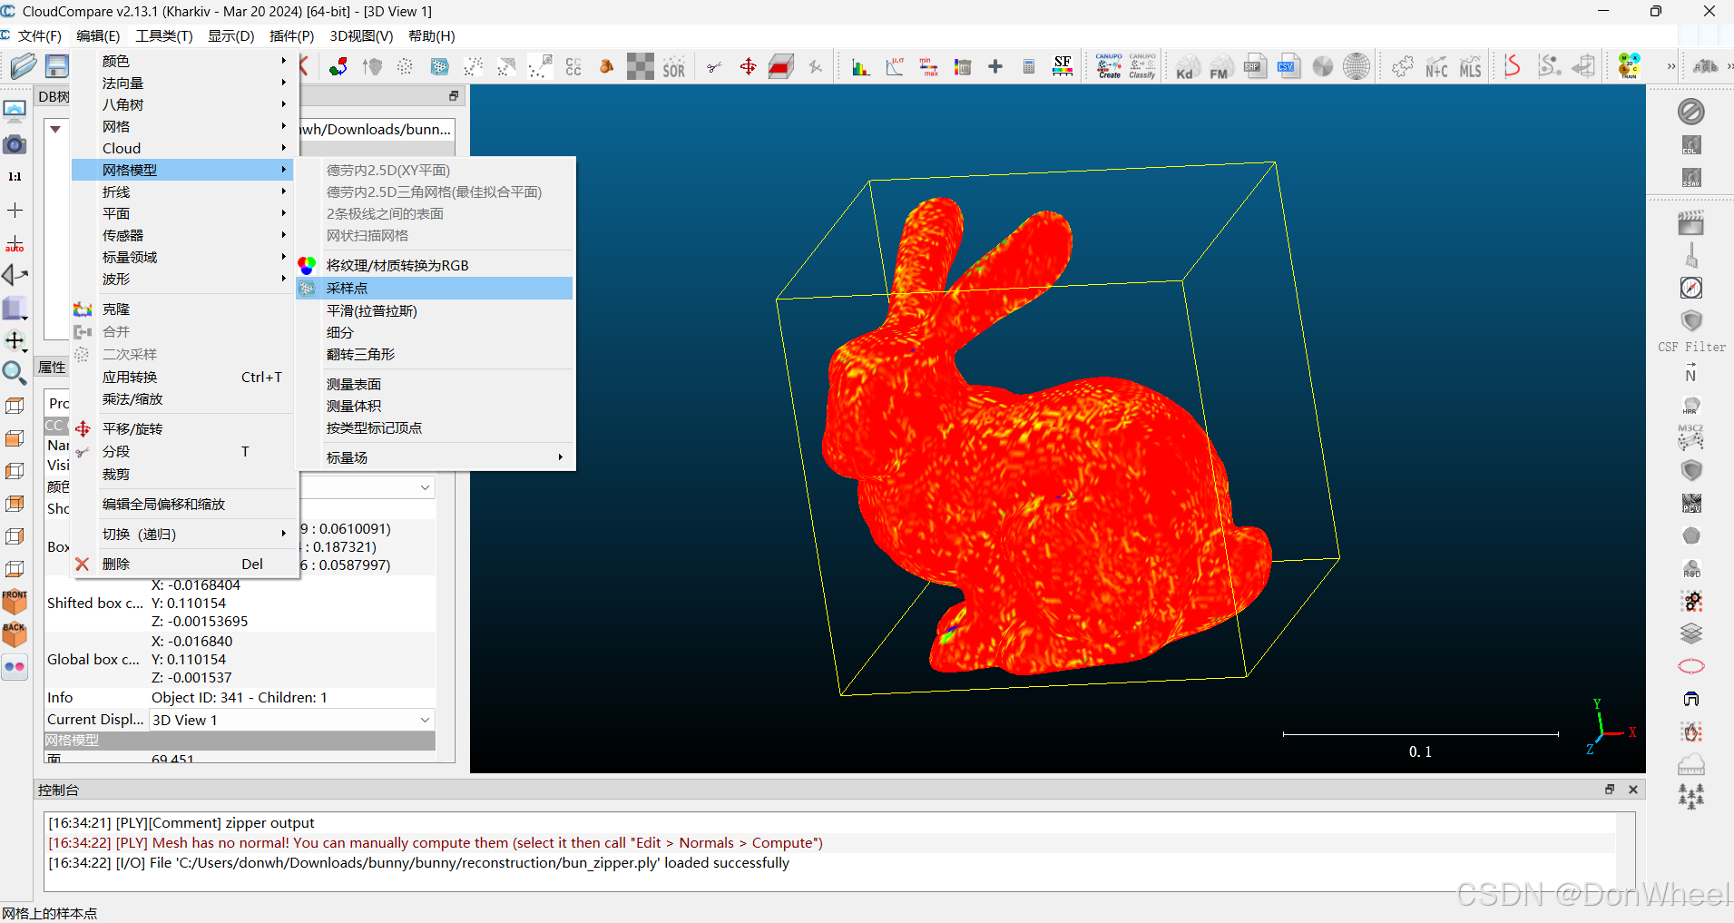
Task: Select 采样点 in mesh submenu
Action: point(436,288)
